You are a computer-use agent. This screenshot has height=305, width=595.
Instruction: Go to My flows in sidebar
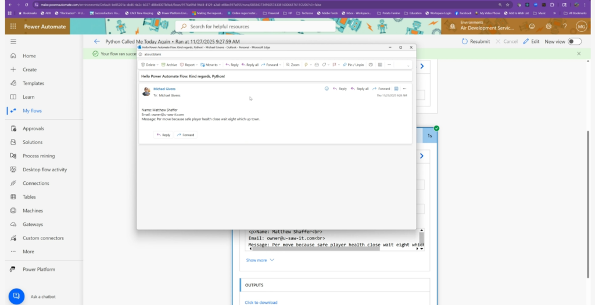(32, 110)
